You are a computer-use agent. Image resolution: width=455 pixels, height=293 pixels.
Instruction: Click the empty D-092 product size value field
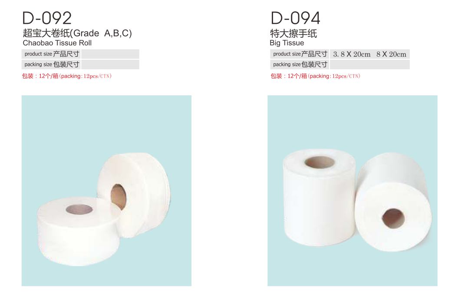click(110, 54)
